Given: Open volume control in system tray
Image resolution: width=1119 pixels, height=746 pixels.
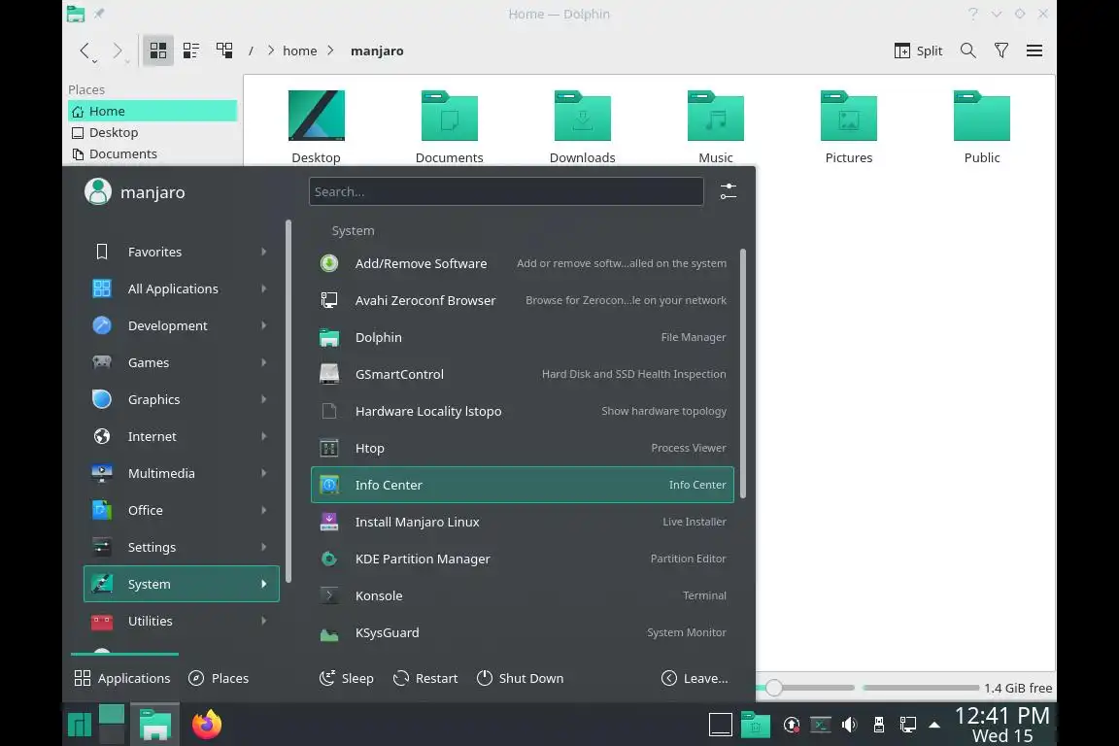Looking at the screenshot, I should (x=849, y=725).
